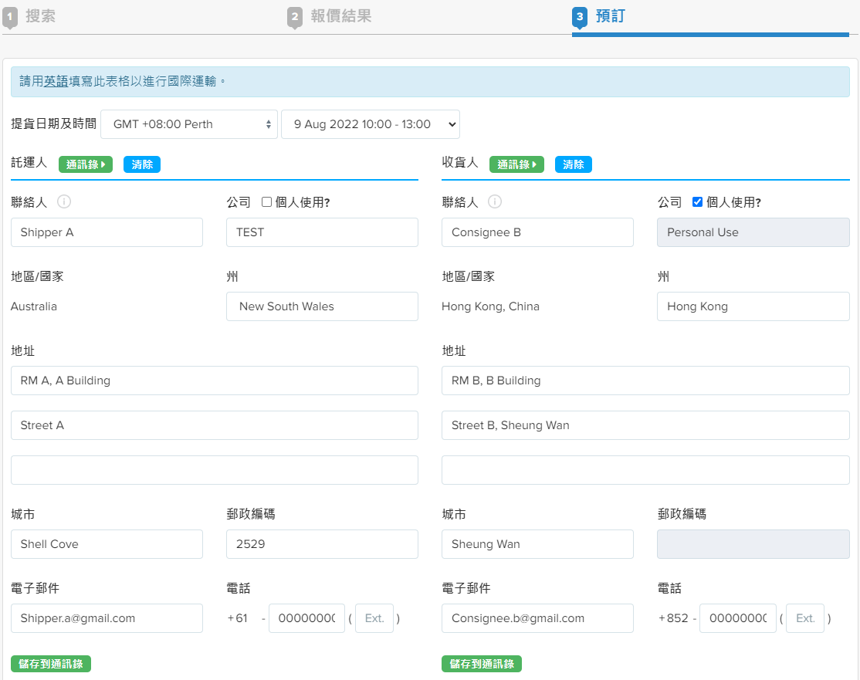This screenshot has width=860, height=680.
Task: Open shipper 通訊錄 address book
Action: pos(86,164)
